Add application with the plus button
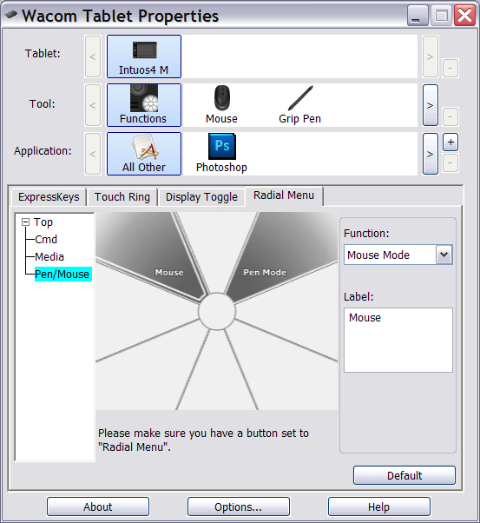Image resolution: width=480 pixels, height=523 pixels. 450,142
